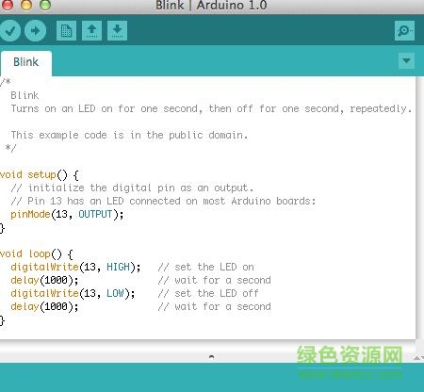
Task: Open the tab options dropdown arrow
Action: point(406,60)
